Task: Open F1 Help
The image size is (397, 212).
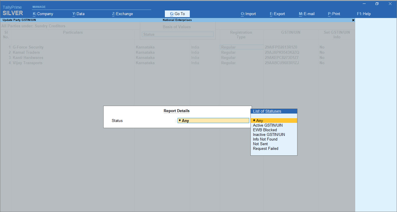Action: coord(364,14)
